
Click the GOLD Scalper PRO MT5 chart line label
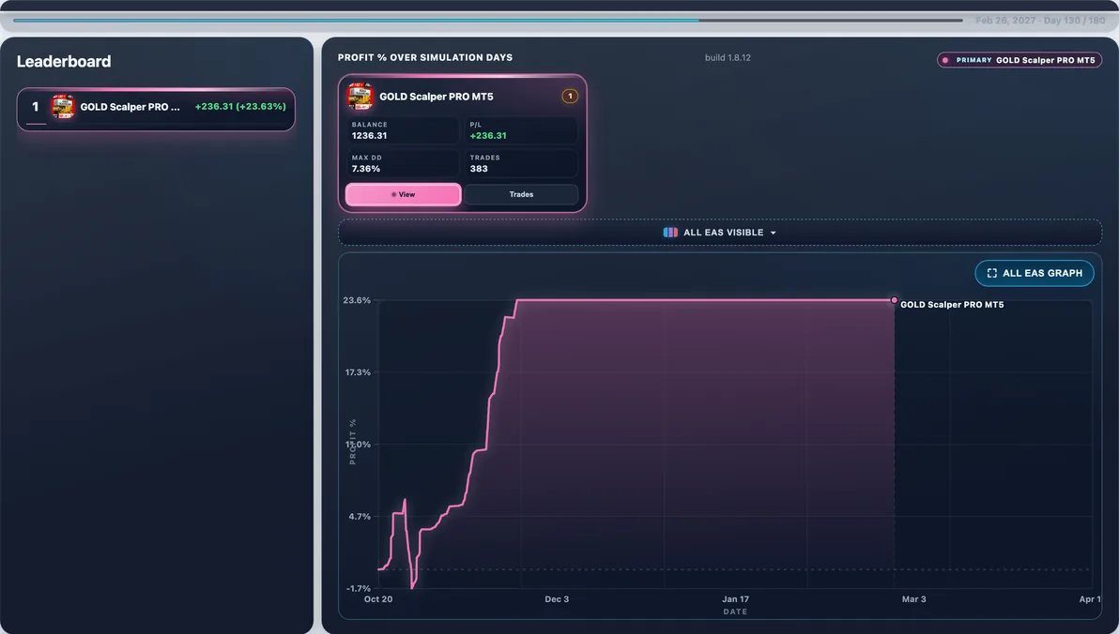[x=952, y=305]
